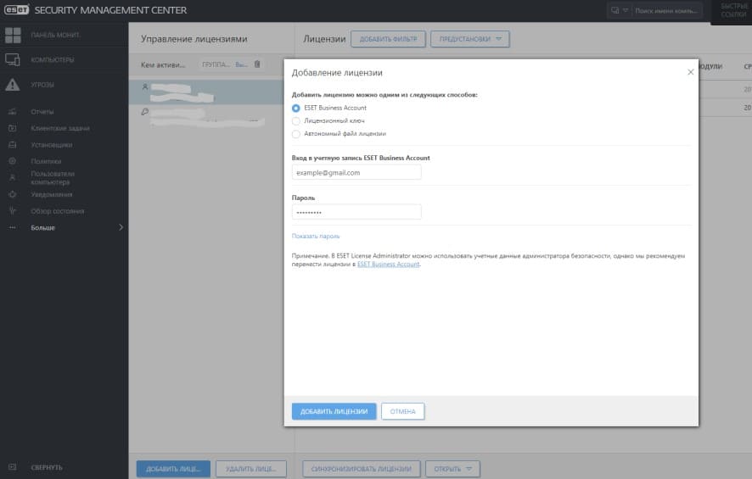752x479 pixels.
Task: Close the Добавление лицензии dialog
Action: 691,72
